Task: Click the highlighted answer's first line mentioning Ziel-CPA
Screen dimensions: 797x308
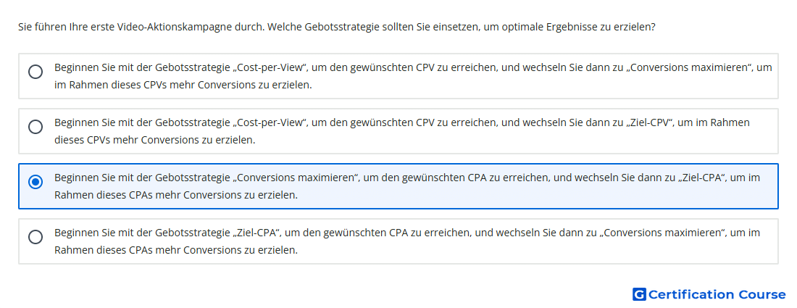Action: (x=407, y=178)
